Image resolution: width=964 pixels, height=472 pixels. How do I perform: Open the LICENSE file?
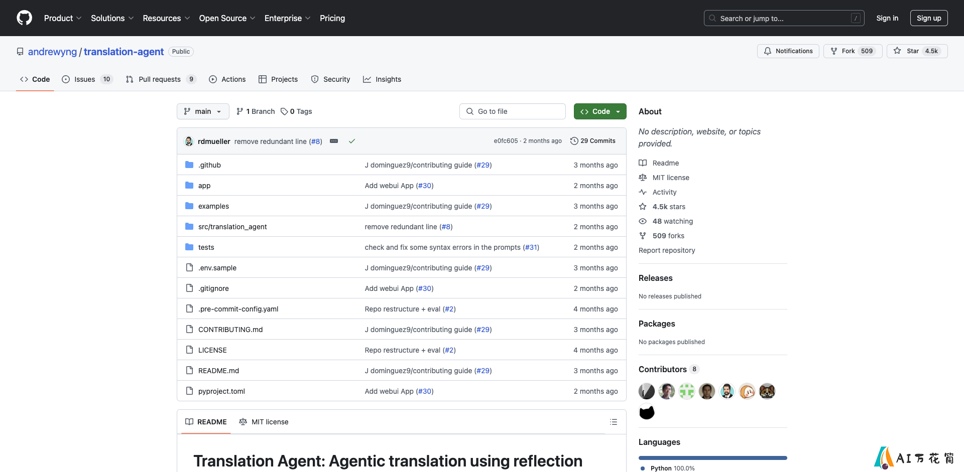click(x=212, y=350)
